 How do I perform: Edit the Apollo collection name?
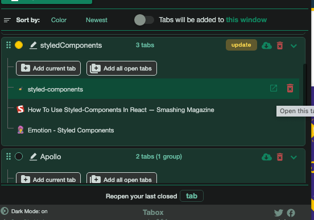33,156
